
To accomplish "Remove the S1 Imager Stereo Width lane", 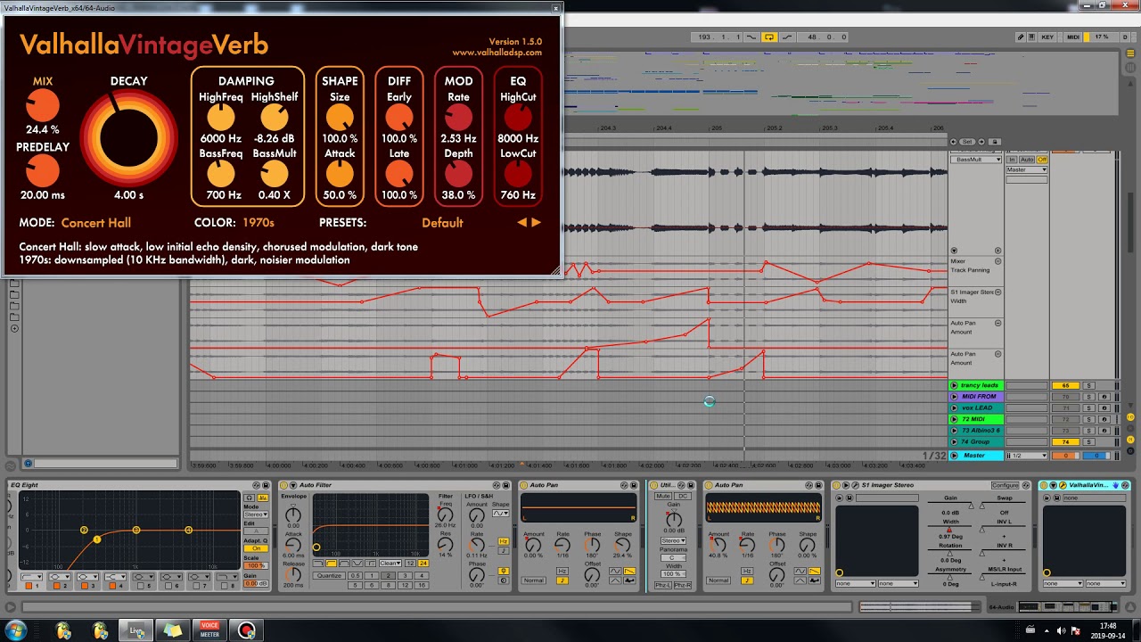I will point(997,292).
